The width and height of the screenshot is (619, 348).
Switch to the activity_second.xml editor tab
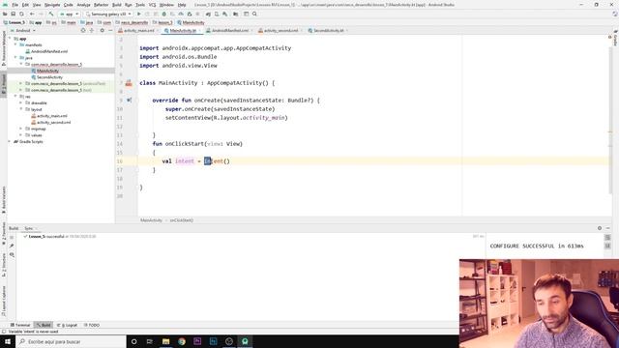tap(280, 30)
